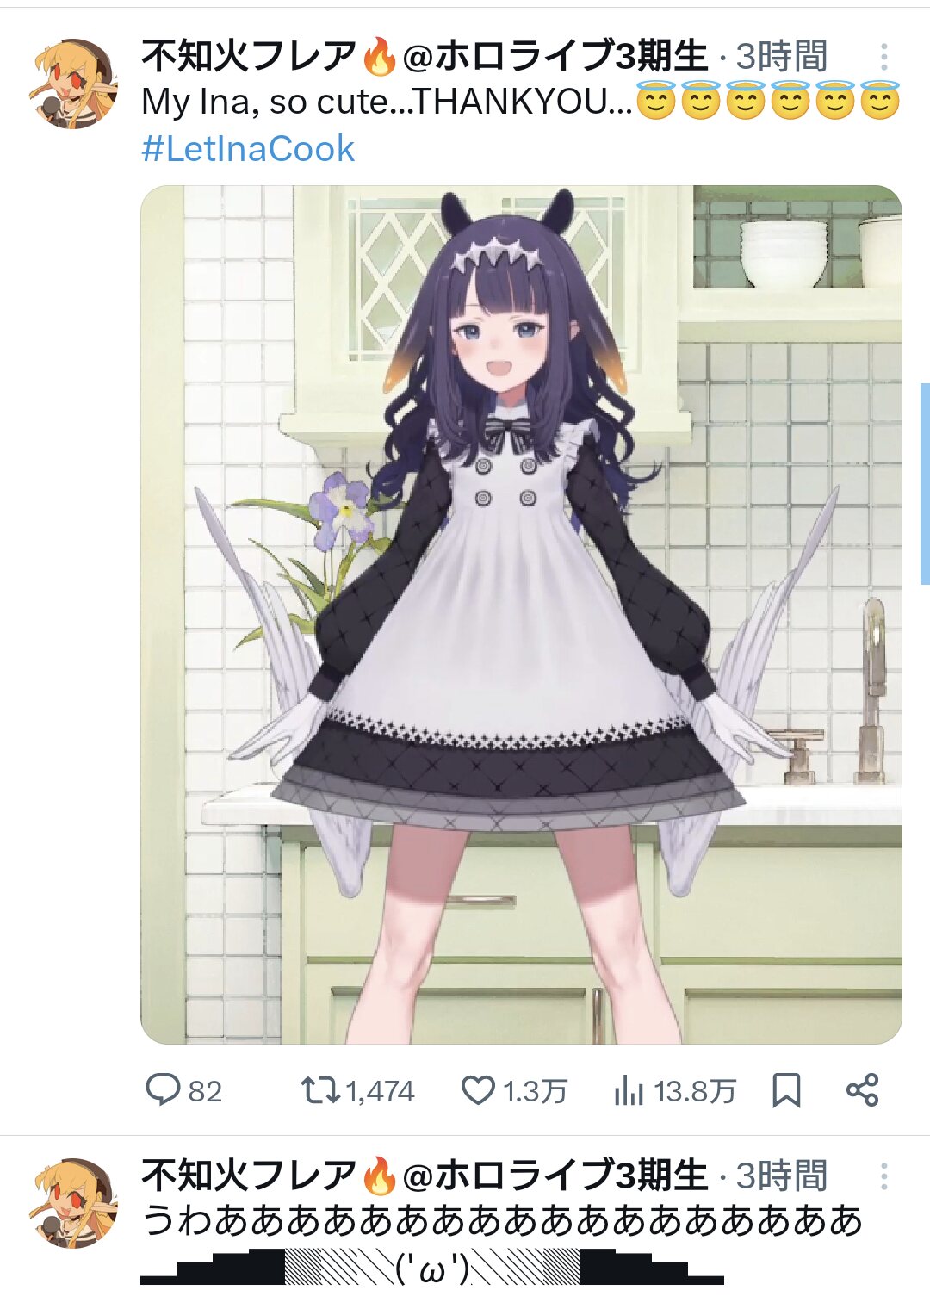Open replies on the Ina tweet
The height and width of the screenshot is (1309, 930).
tap(183, 1090)
